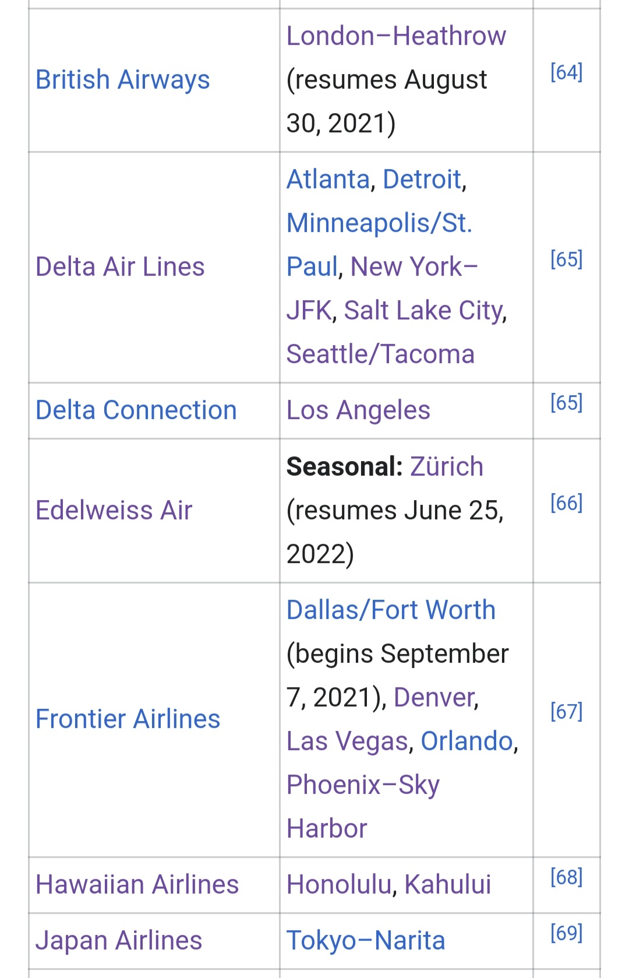Click the Los Angeles destination link
The image size is (629, 978).
[x=358, y=410]
